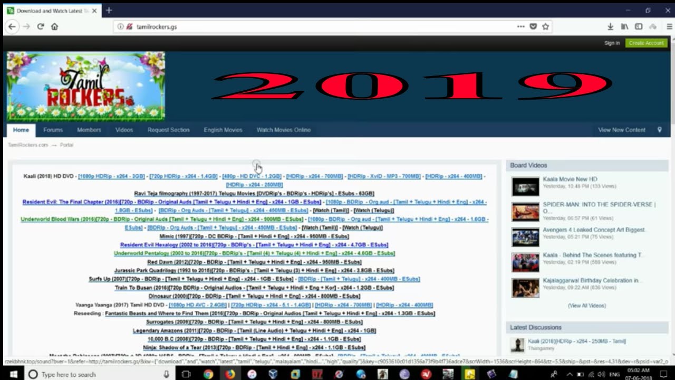Screen dimensions: 675x380
Task: Open Mimic (1997) 720p link
Action: click(x=254, y=236)
